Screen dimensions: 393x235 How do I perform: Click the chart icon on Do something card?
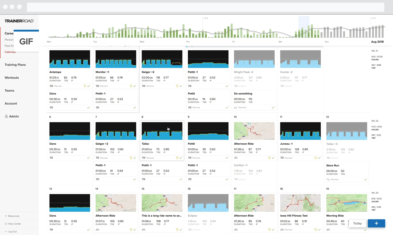point(236,108)
